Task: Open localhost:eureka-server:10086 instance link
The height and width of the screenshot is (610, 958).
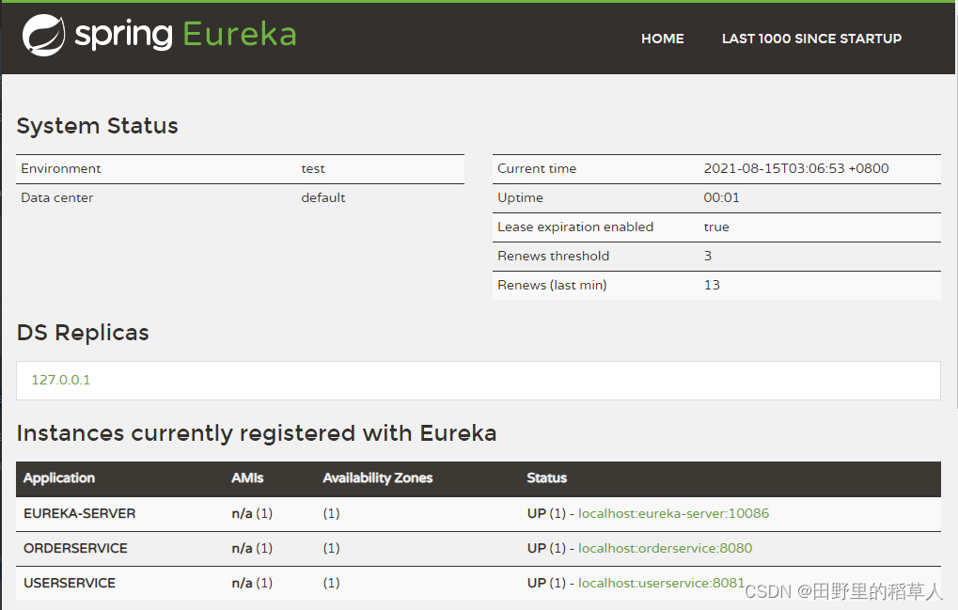Action: [x=673, y=513]
